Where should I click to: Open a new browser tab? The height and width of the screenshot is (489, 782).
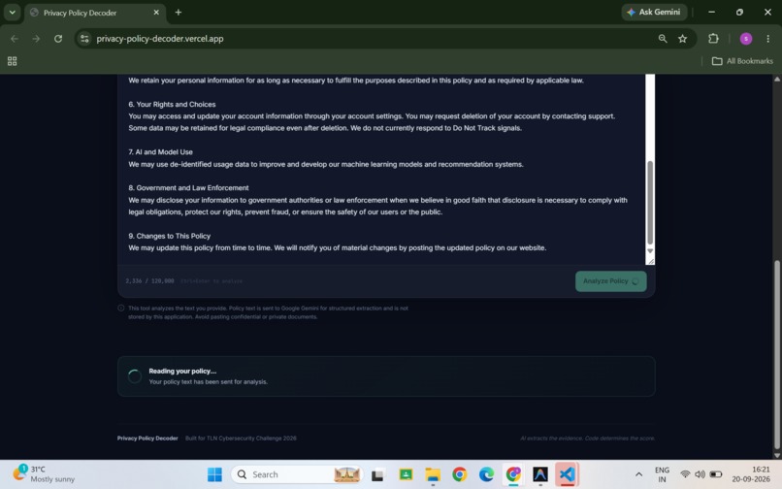coord(179,13)
